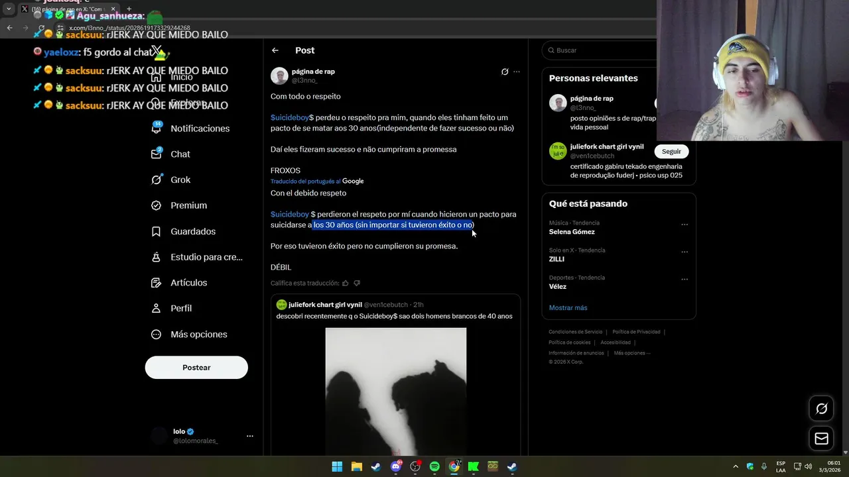This screenshot has width=849, height=477.
Task: Open Información de anuncios footer link
Action: coord(576,353)
